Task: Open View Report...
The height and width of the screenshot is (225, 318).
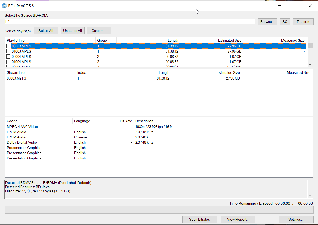Action: [x=238, y=219]
